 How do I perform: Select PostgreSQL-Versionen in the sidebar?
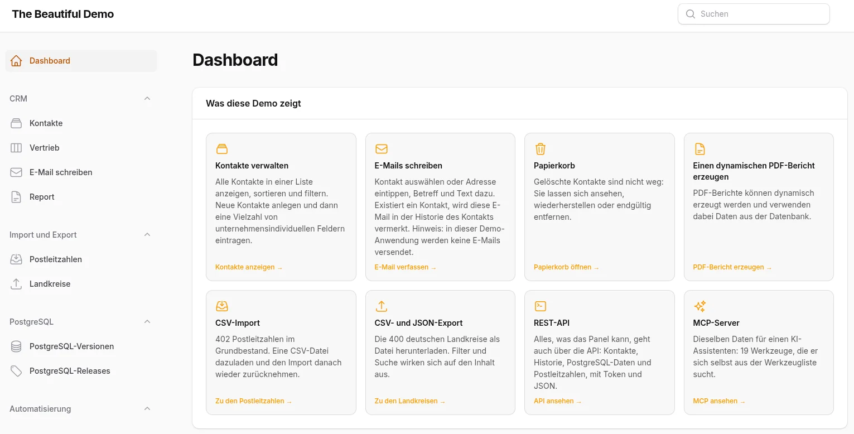point(81,346)
